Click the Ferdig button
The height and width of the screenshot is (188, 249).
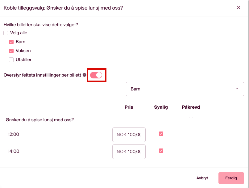coord(231,178)
